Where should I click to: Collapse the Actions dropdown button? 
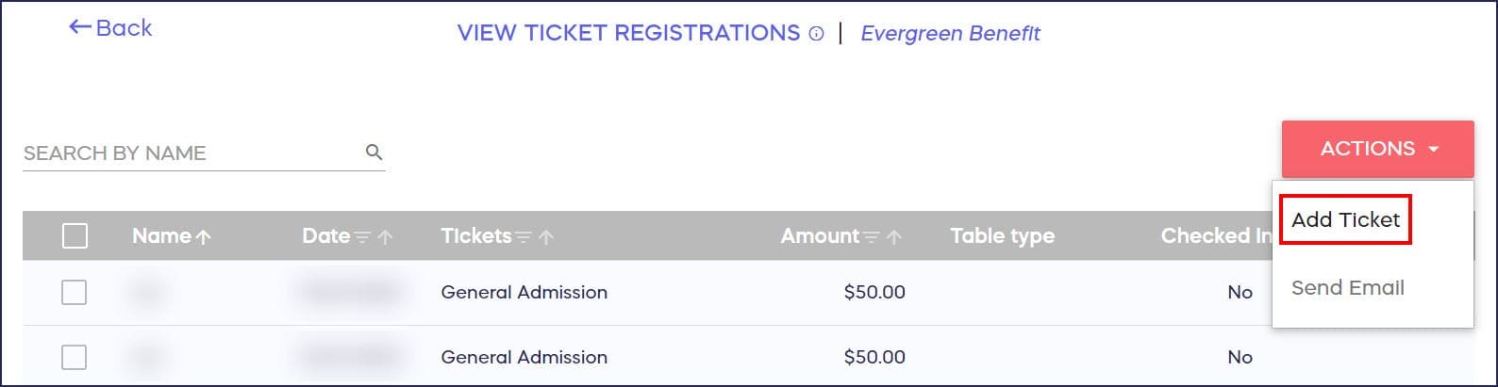(1377, 149)
